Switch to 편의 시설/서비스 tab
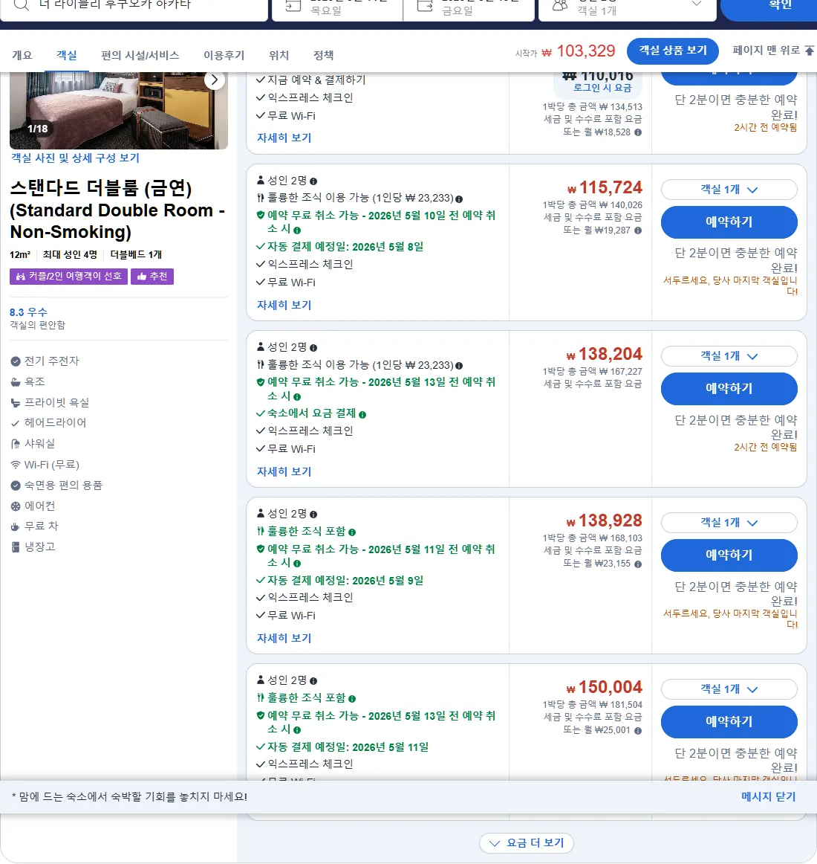The height and width of the screenshot is (864, 817). click(x=140, y=55)
